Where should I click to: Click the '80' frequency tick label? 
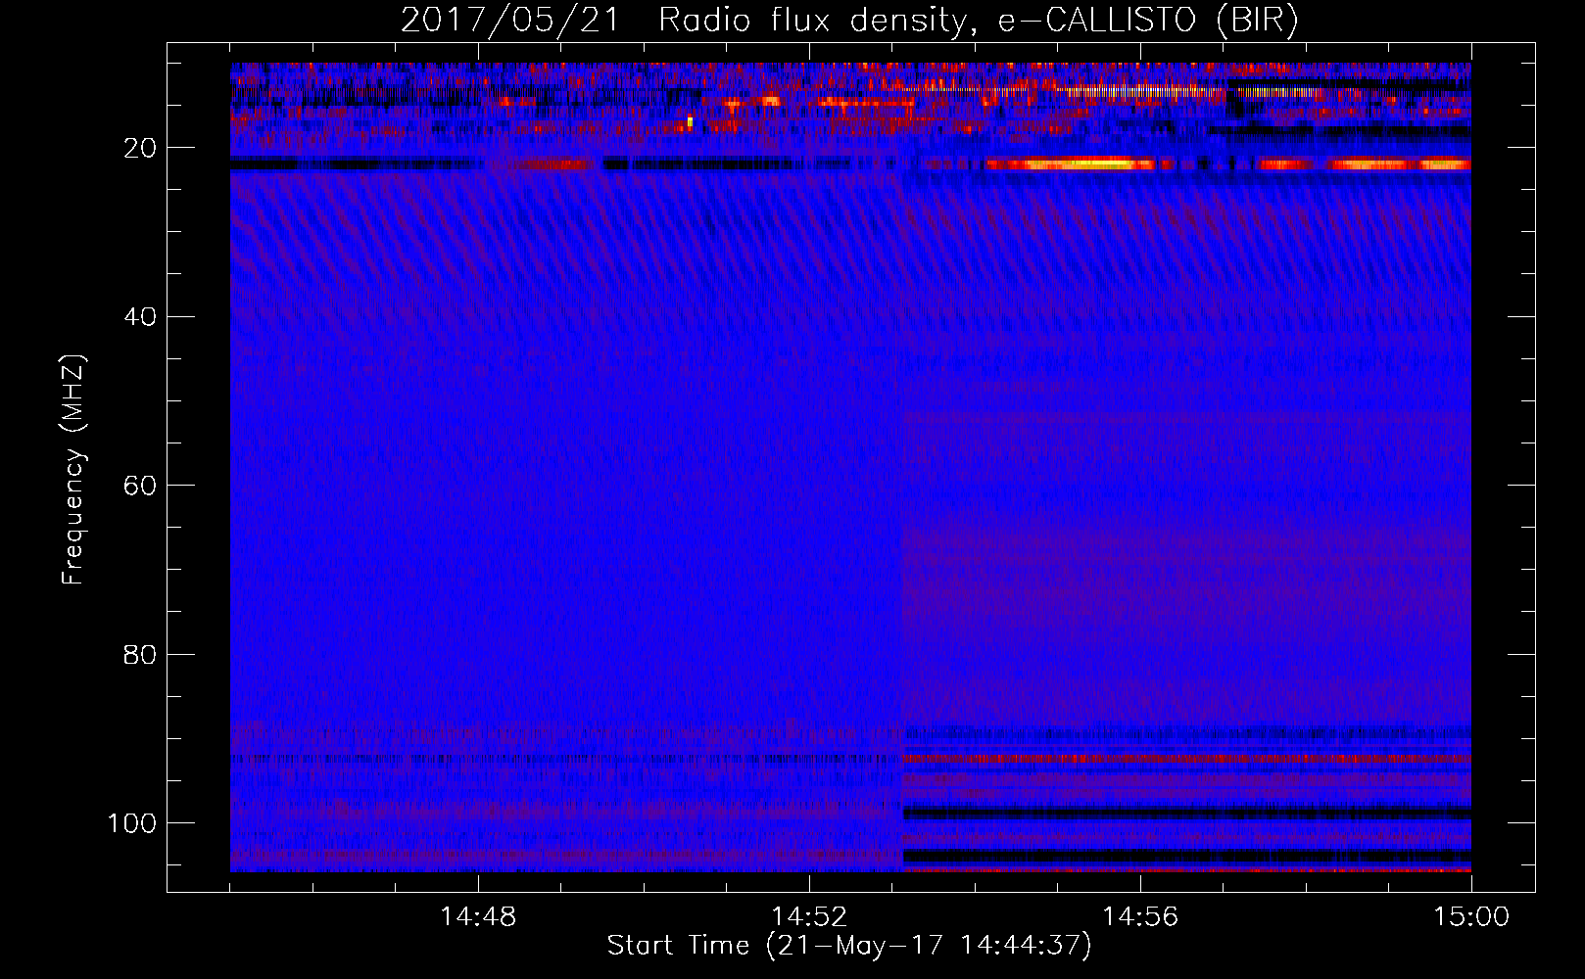pos(140,655)
